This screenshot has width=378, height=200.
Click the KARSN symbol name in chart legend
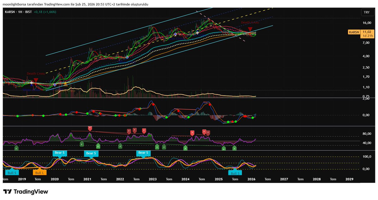tap(10, 12)
